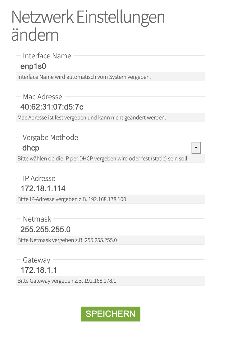Focus the Netmask field 255.255.255.0
The width and height of the screenshot is (228, 337).
(110, 230)
